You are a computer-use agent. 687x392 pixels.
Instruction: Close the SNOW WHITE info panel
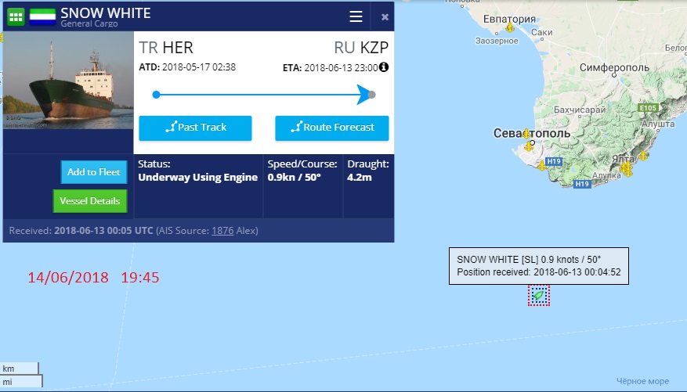pos(385,16)
